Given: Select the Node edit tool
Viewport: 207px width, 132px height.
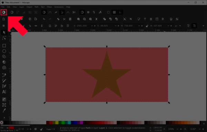Looking at the screenshot, I should [4, 38].
